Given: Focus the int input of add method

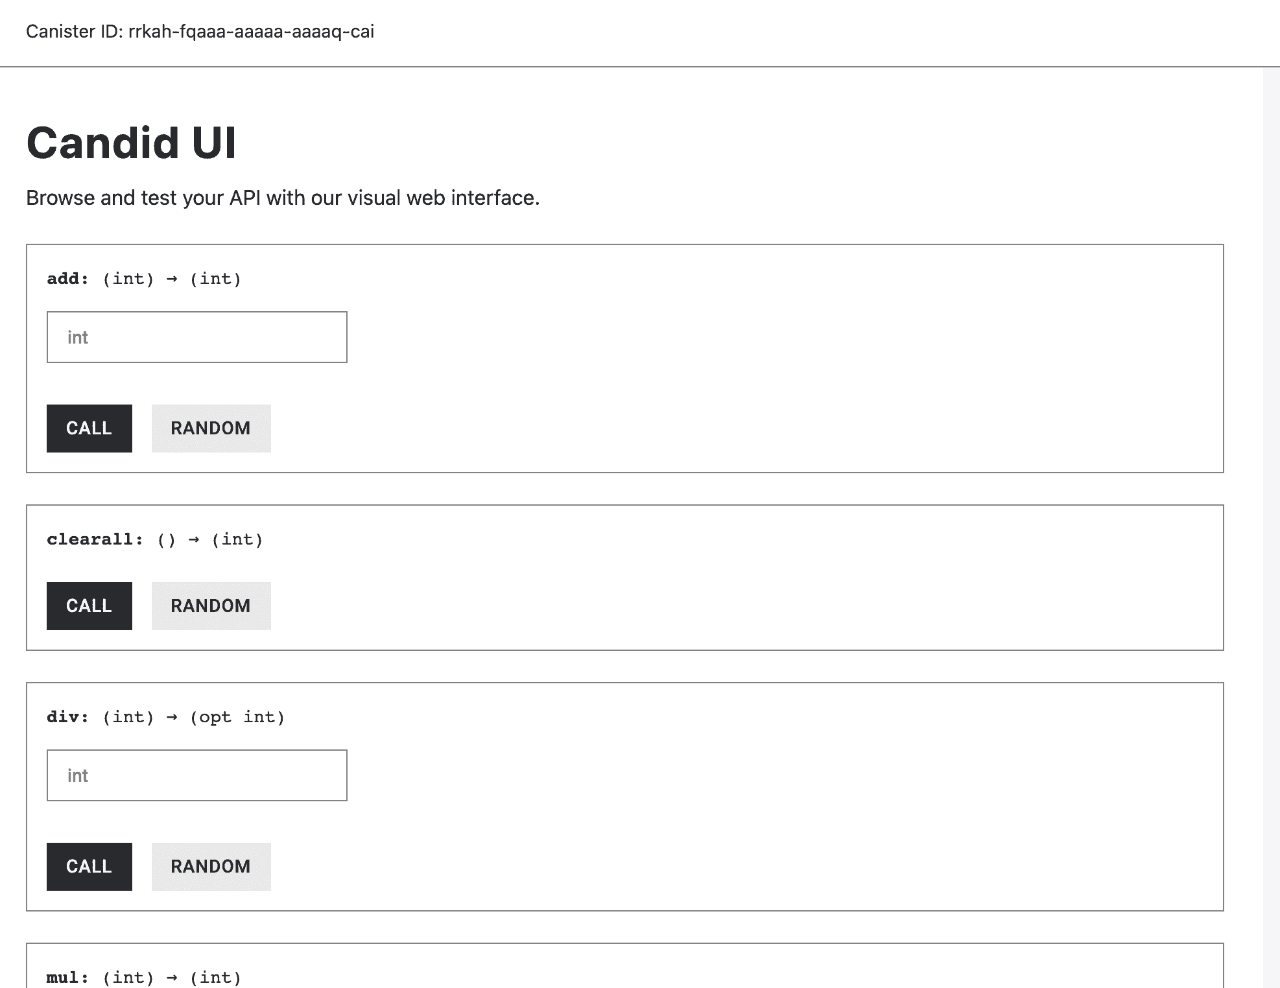Looking at the screenshot, I should point(196,337).
